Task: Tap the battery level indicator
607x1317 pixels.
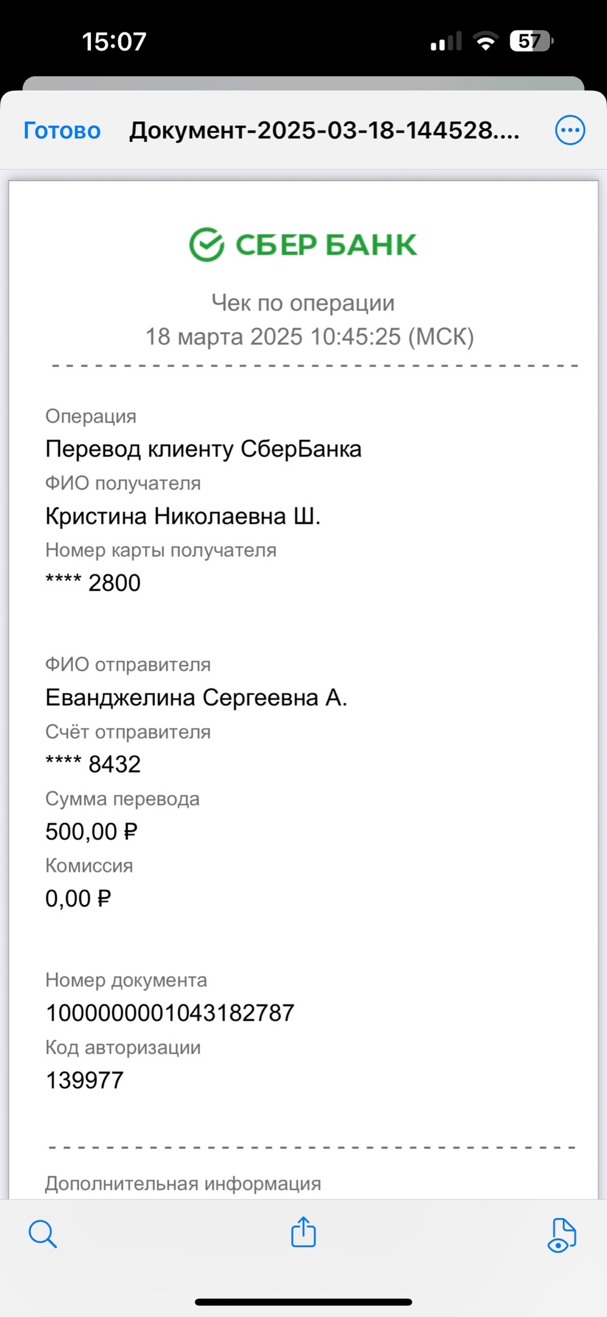Action: pyautogui.click(x=532, y=41)
